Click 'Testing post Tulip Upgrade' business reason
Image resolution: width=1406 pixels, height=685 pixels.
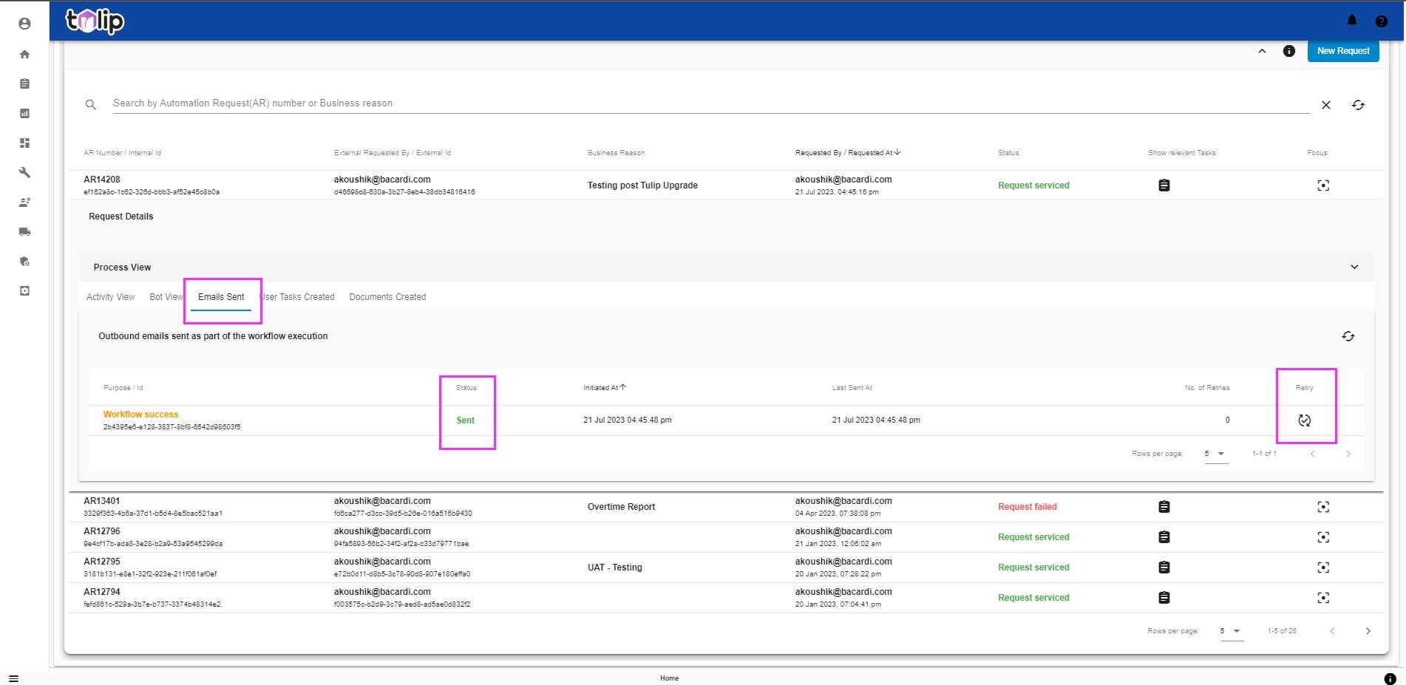642,185
